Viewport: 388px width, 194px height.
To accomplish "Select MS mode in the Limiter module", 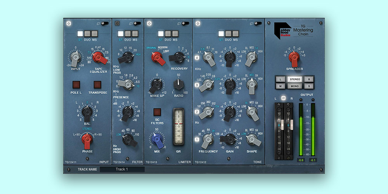I will pos(175,34).
